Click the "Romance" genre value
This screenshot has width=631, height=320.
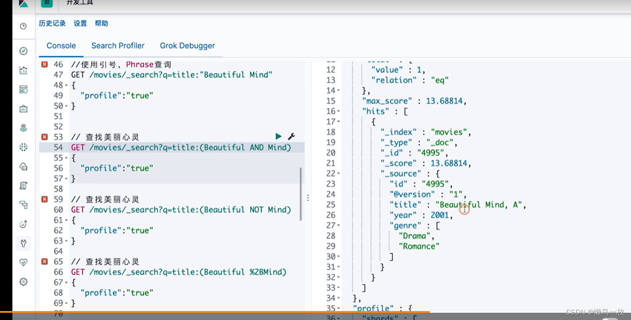[419, 246]
